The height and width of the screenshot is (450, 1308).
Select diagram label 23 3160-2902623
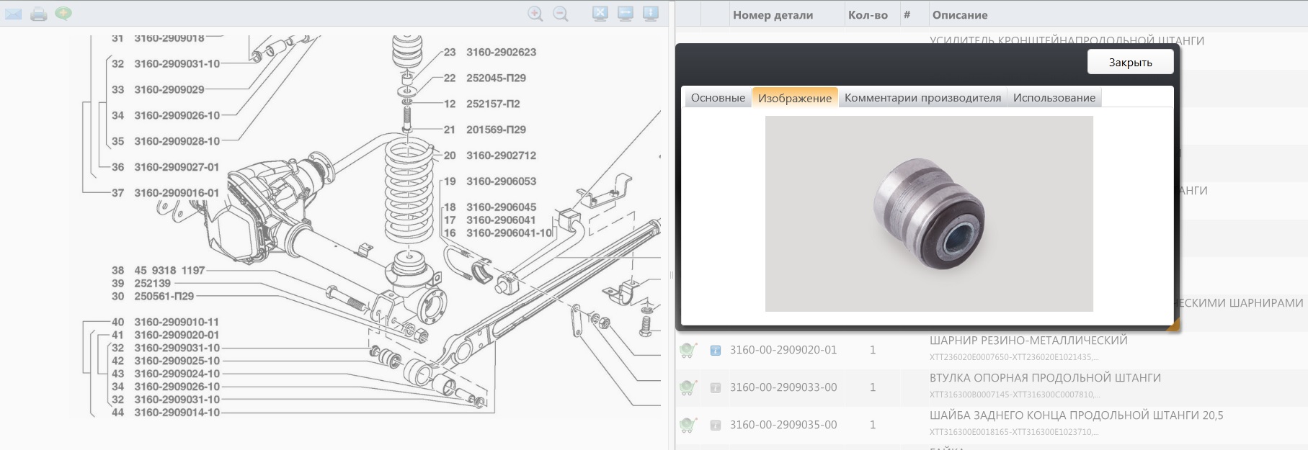pos(489,52)
